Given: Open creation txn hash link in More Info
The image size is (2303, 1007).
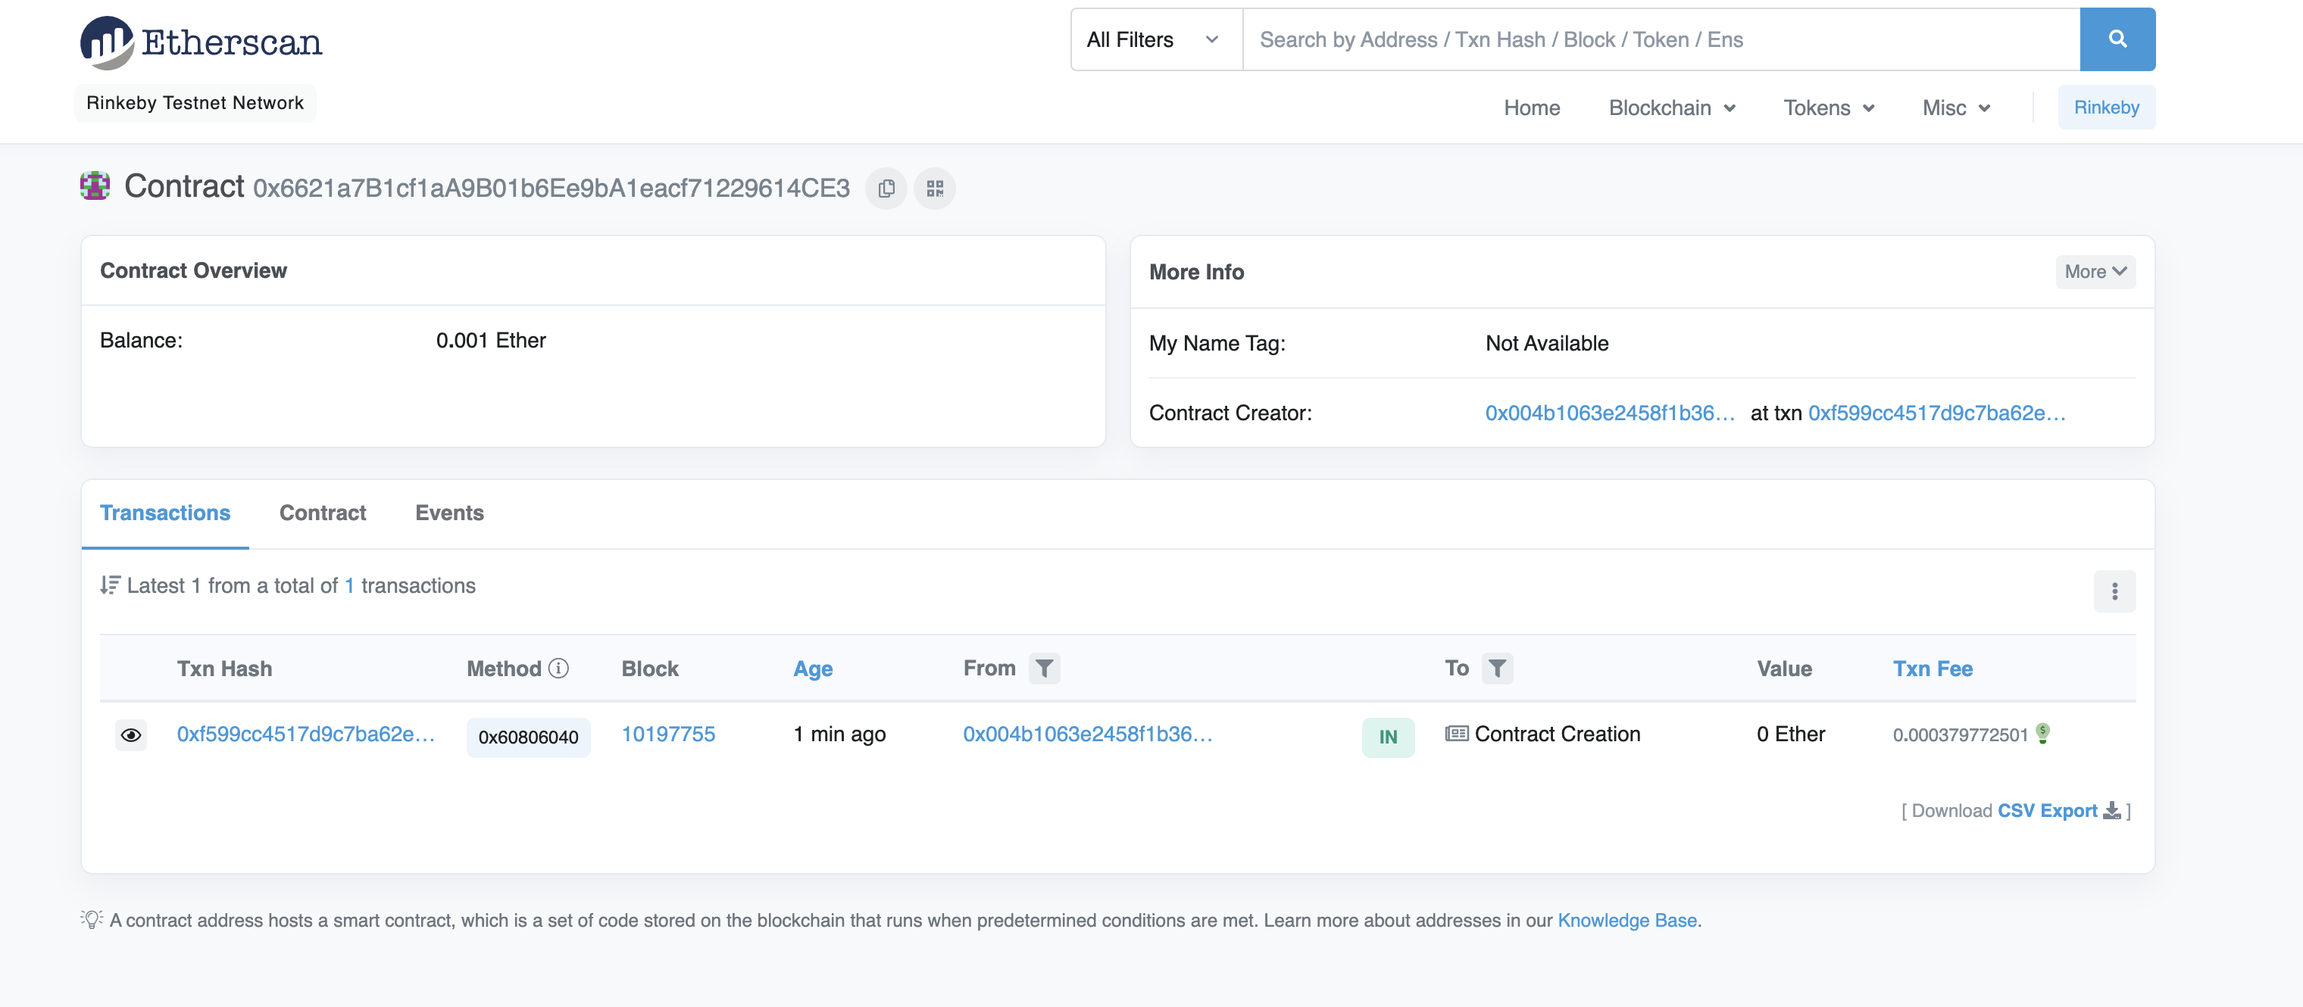Looking at the screenshot, I should point(1936,413).
